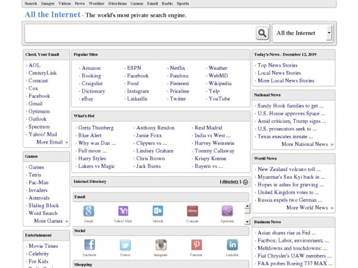Image resolution: width=358 pixels, height=268 pixels.
Task: Open the Sports menu item
Action: coord(183,4)
